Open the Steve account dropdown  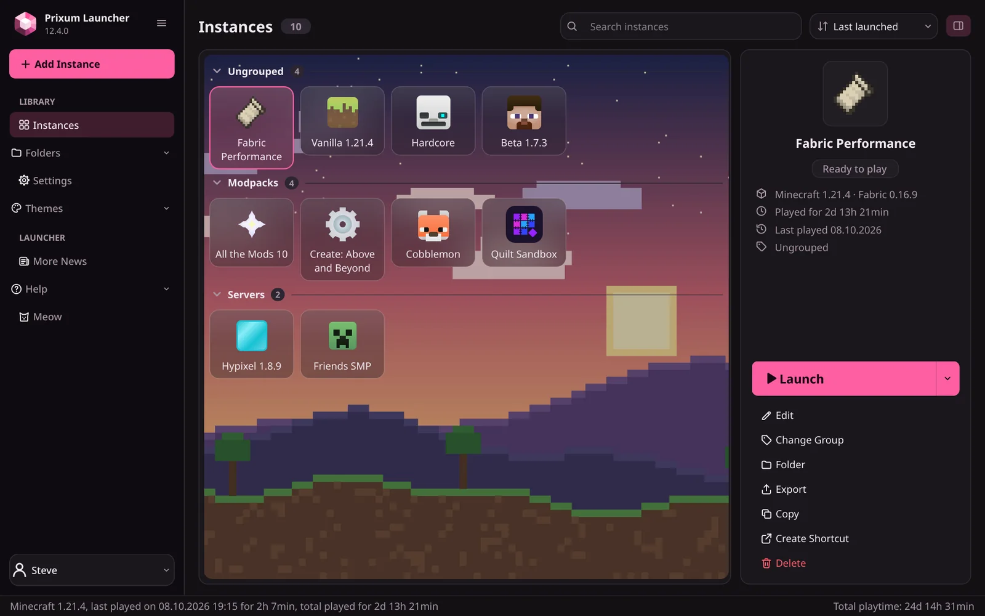92,570
